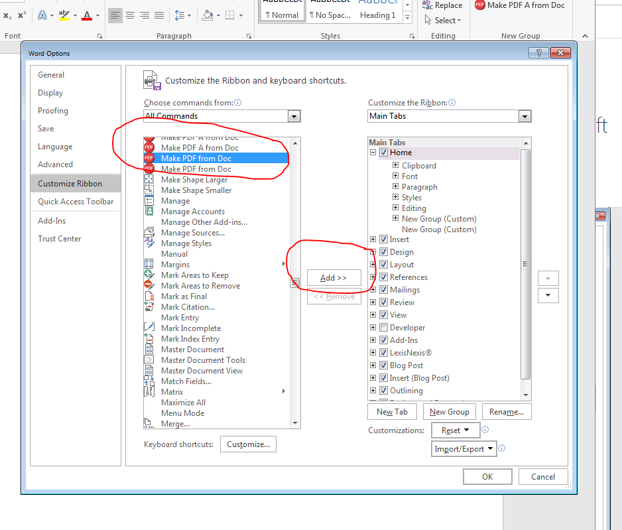Click the Add >> button
Screen dimensions: 622x530
tap(334, 278)
